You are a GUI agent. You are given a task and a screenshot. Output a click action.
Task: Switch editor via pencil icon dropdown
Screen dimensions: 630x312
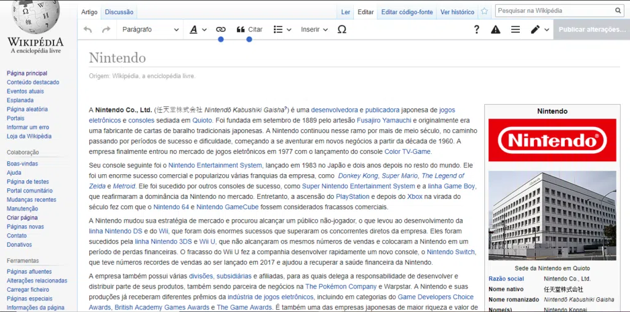(540, 30)
